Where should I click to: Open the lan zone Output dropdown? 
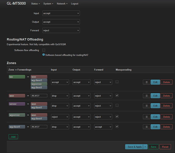tap(81, 82)
